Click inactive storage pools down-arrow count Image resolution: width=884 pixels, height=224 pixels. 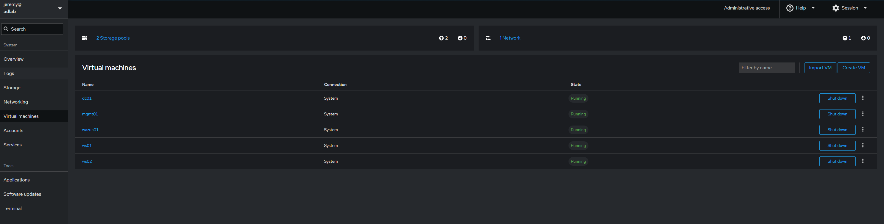(462, 38)
